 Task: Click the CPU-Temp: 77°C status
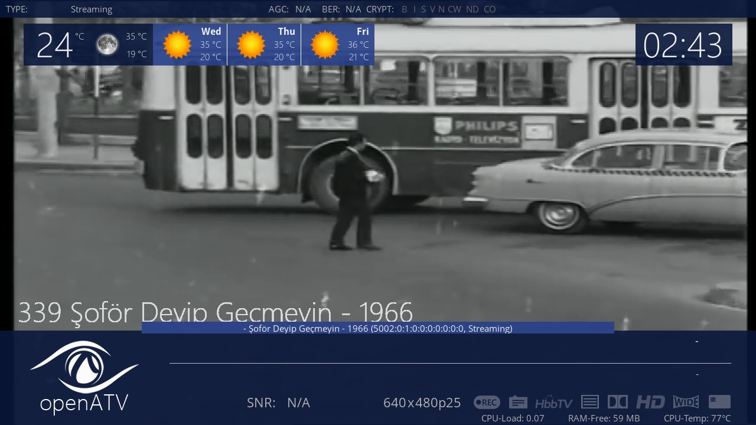pyautogui.click(x=697, y=419)
